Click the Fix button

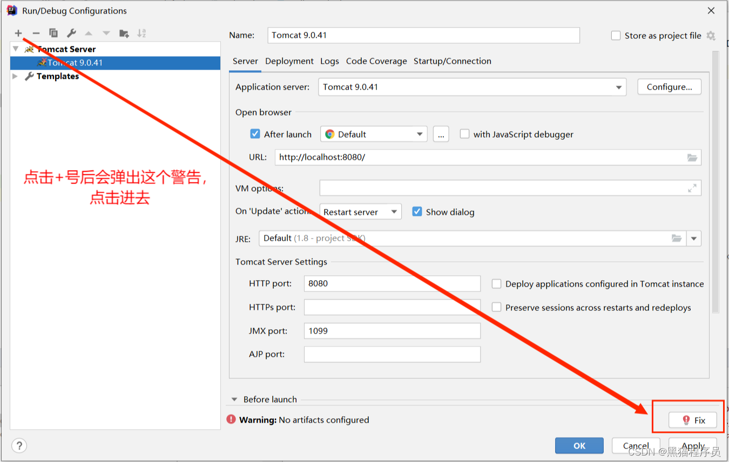693,420
